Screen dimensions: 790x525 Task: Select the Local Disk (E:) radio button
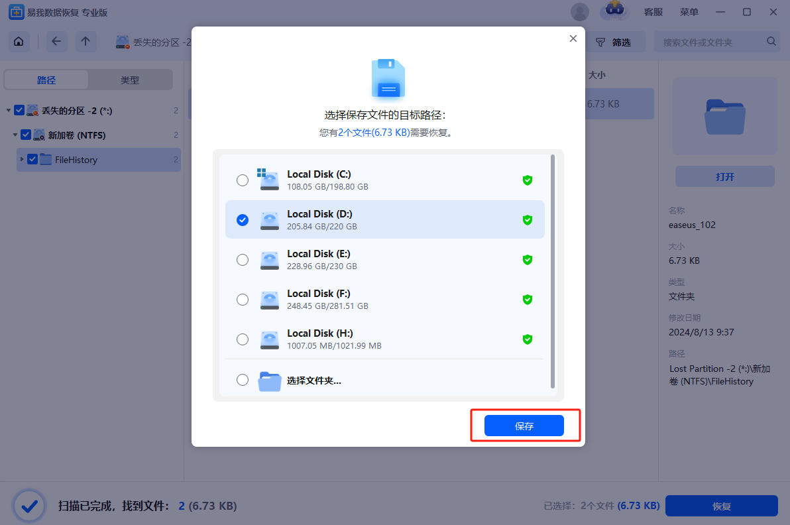(243, 260)
